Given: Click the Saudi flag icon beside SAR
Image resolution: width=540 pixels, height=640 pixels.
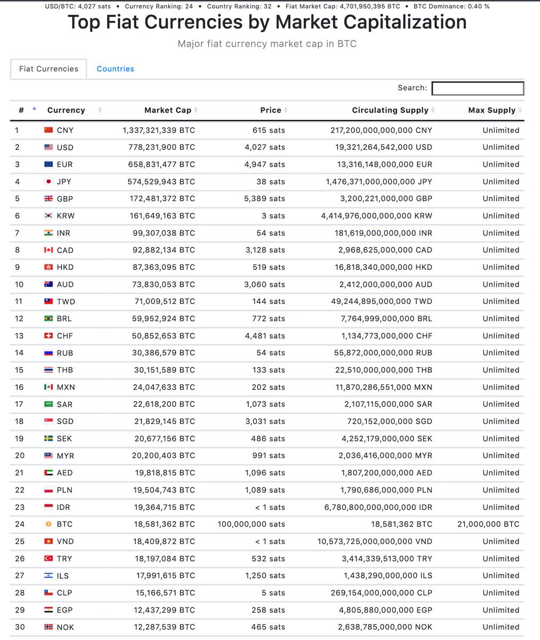Looking at the screenshot, I should (49, 404).
